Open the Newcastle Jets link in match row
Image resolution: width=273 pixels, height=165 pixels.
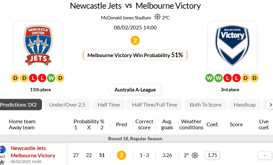28,148
